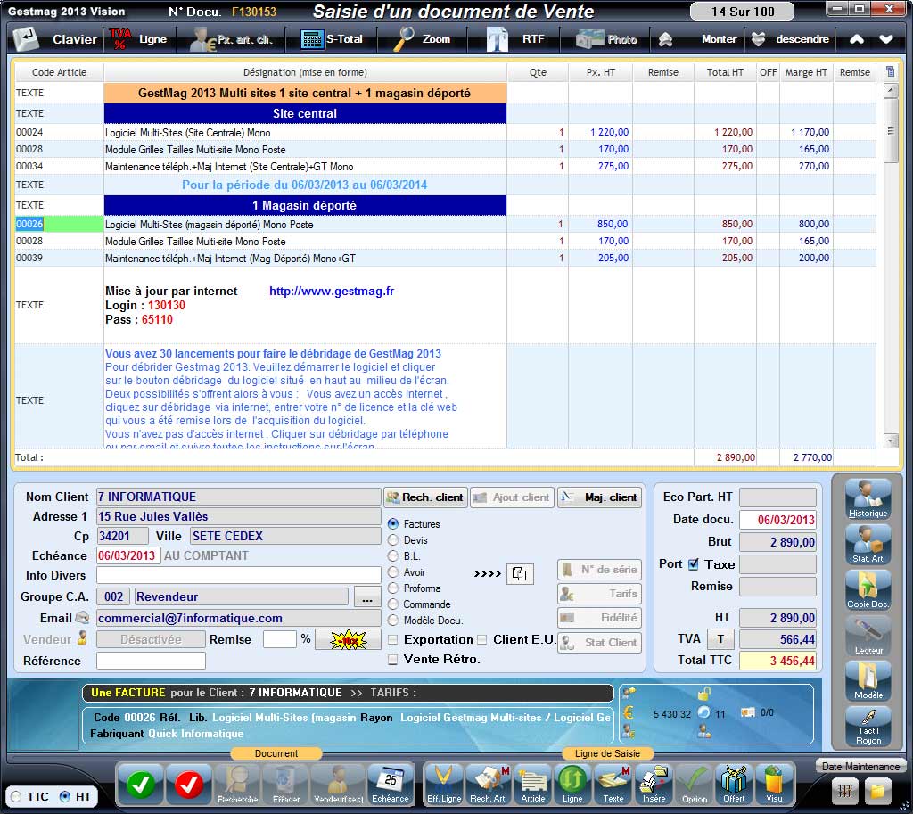The height and width of the screenshot is (814, 913).
Task: Switch to HT price mode
Action: 65,796
